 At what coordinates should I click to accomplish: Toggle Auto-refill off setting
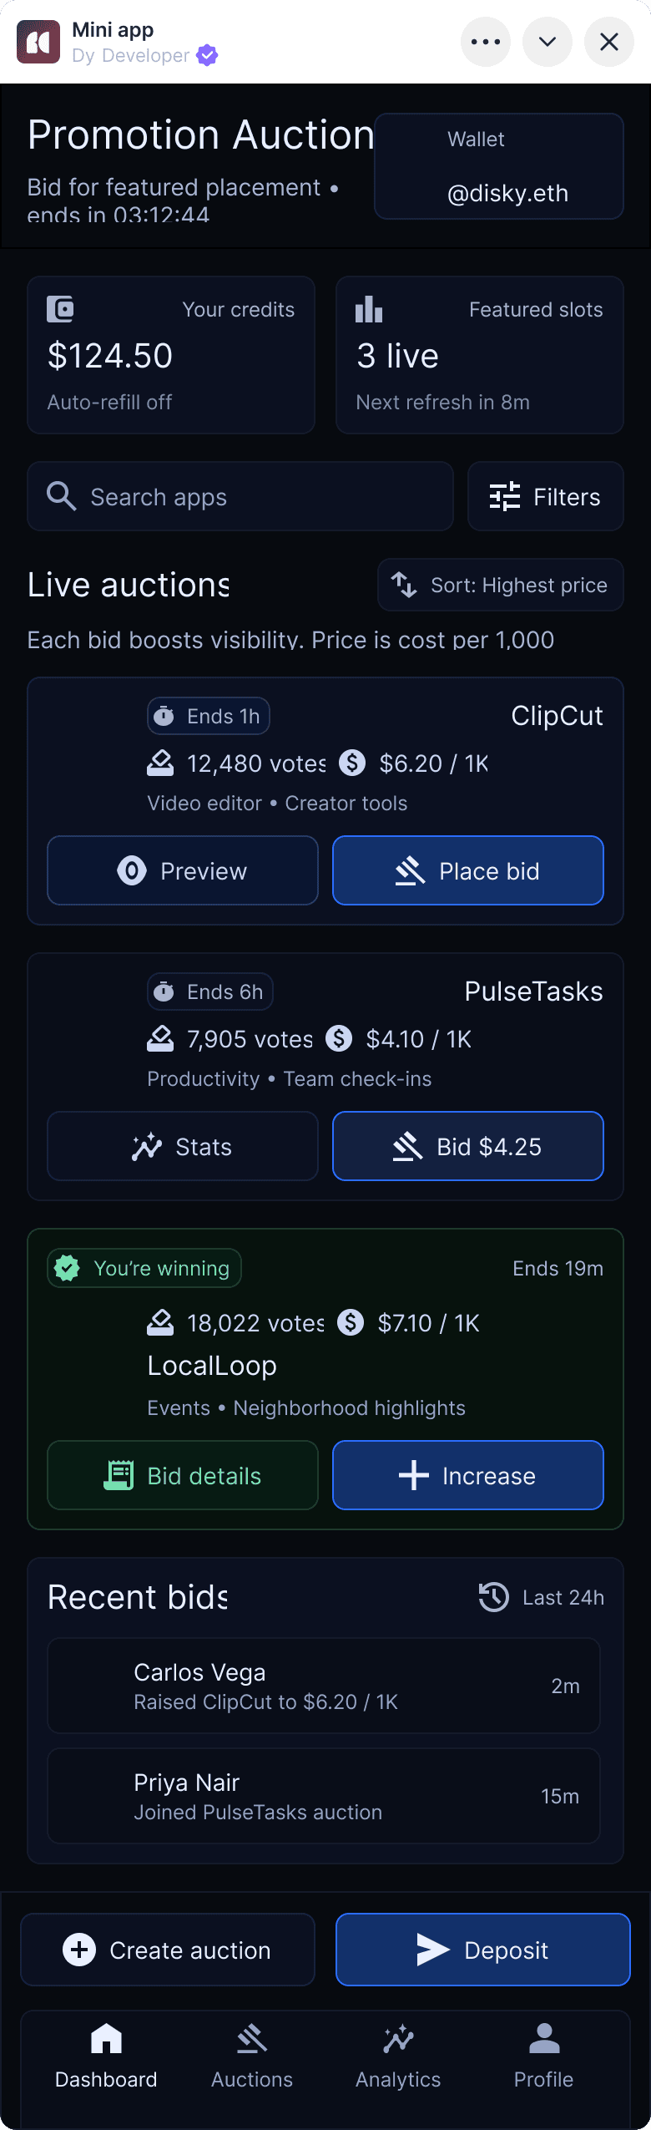[x=109, y=402]
